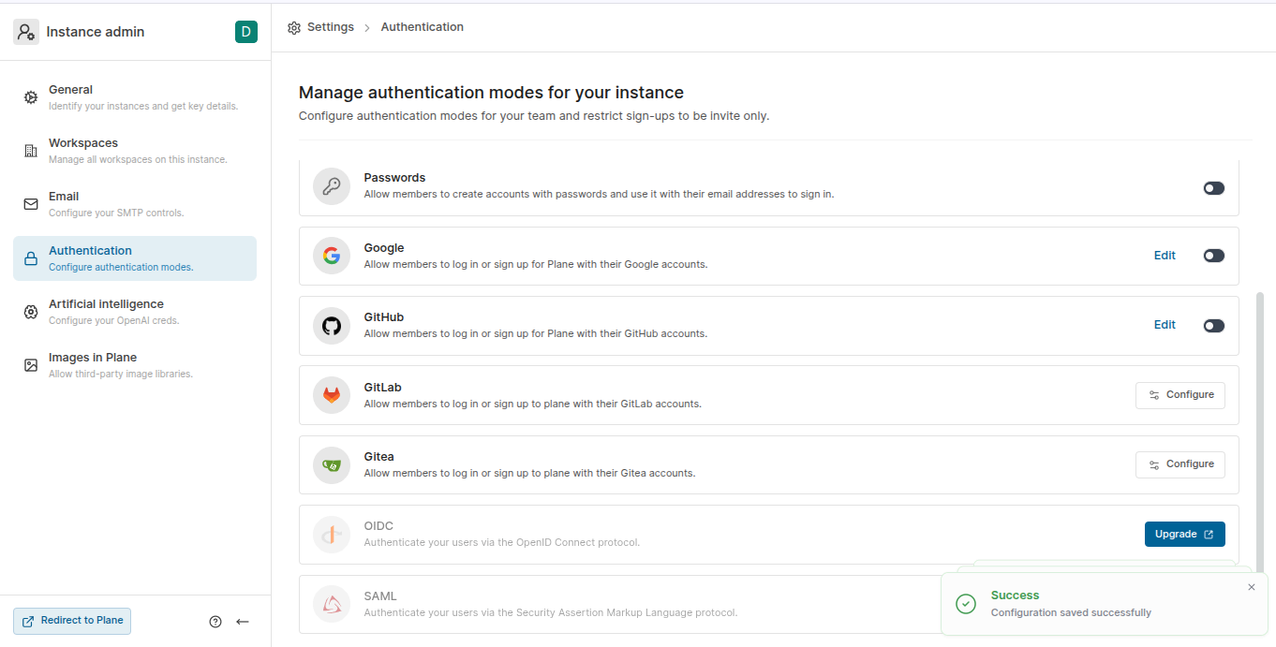
Task: Click the Settings gear icon in breadcrumb
Action: pos(294,28)
